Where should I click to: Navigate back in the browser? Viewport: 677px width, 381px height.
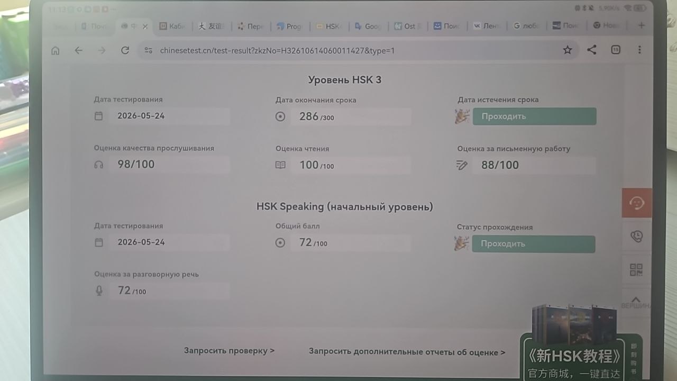(79, 50)
